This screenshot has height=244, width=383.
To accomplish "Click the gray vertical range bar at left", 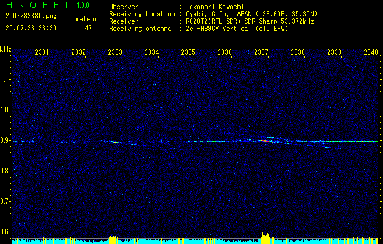I will pyautogui.click(x=12, y=141).
